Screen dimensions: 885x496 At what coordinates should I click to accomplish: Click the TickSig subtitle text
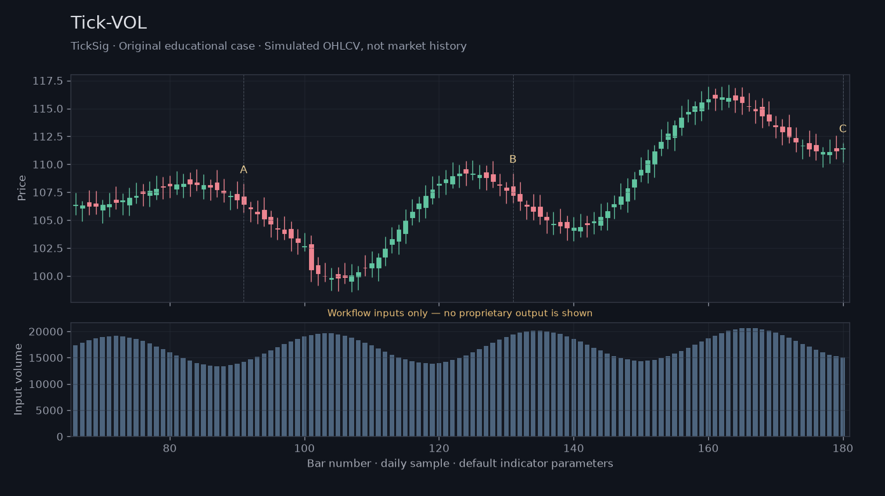(x=268, y=46)
